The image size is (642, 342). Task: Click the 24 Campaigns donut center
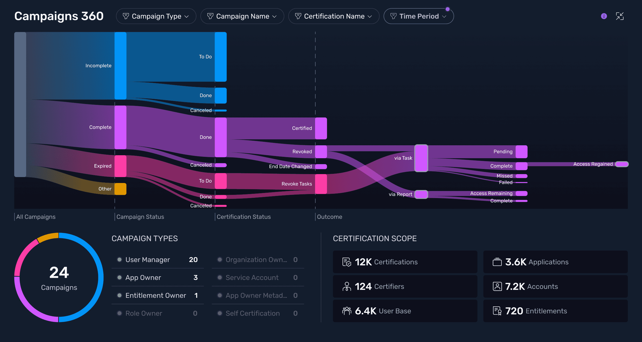[x=59, y=278]
